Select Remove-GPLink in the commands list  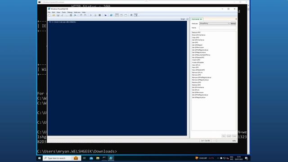pyautogui.click(x=197, y=72)
